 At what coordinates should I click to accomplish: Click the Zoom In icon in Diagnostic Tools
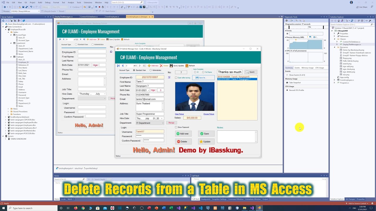pyautogui.click(x=296, y=21)
